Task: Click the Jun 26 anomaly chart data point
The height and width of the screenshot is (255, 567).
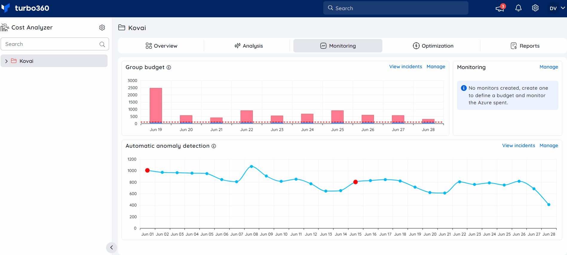Action: [x=519, y=181]
